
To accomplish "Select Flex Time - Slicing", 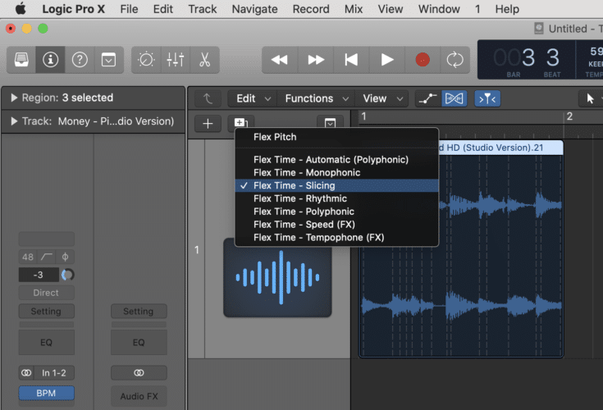I will [x=336, y=185].
